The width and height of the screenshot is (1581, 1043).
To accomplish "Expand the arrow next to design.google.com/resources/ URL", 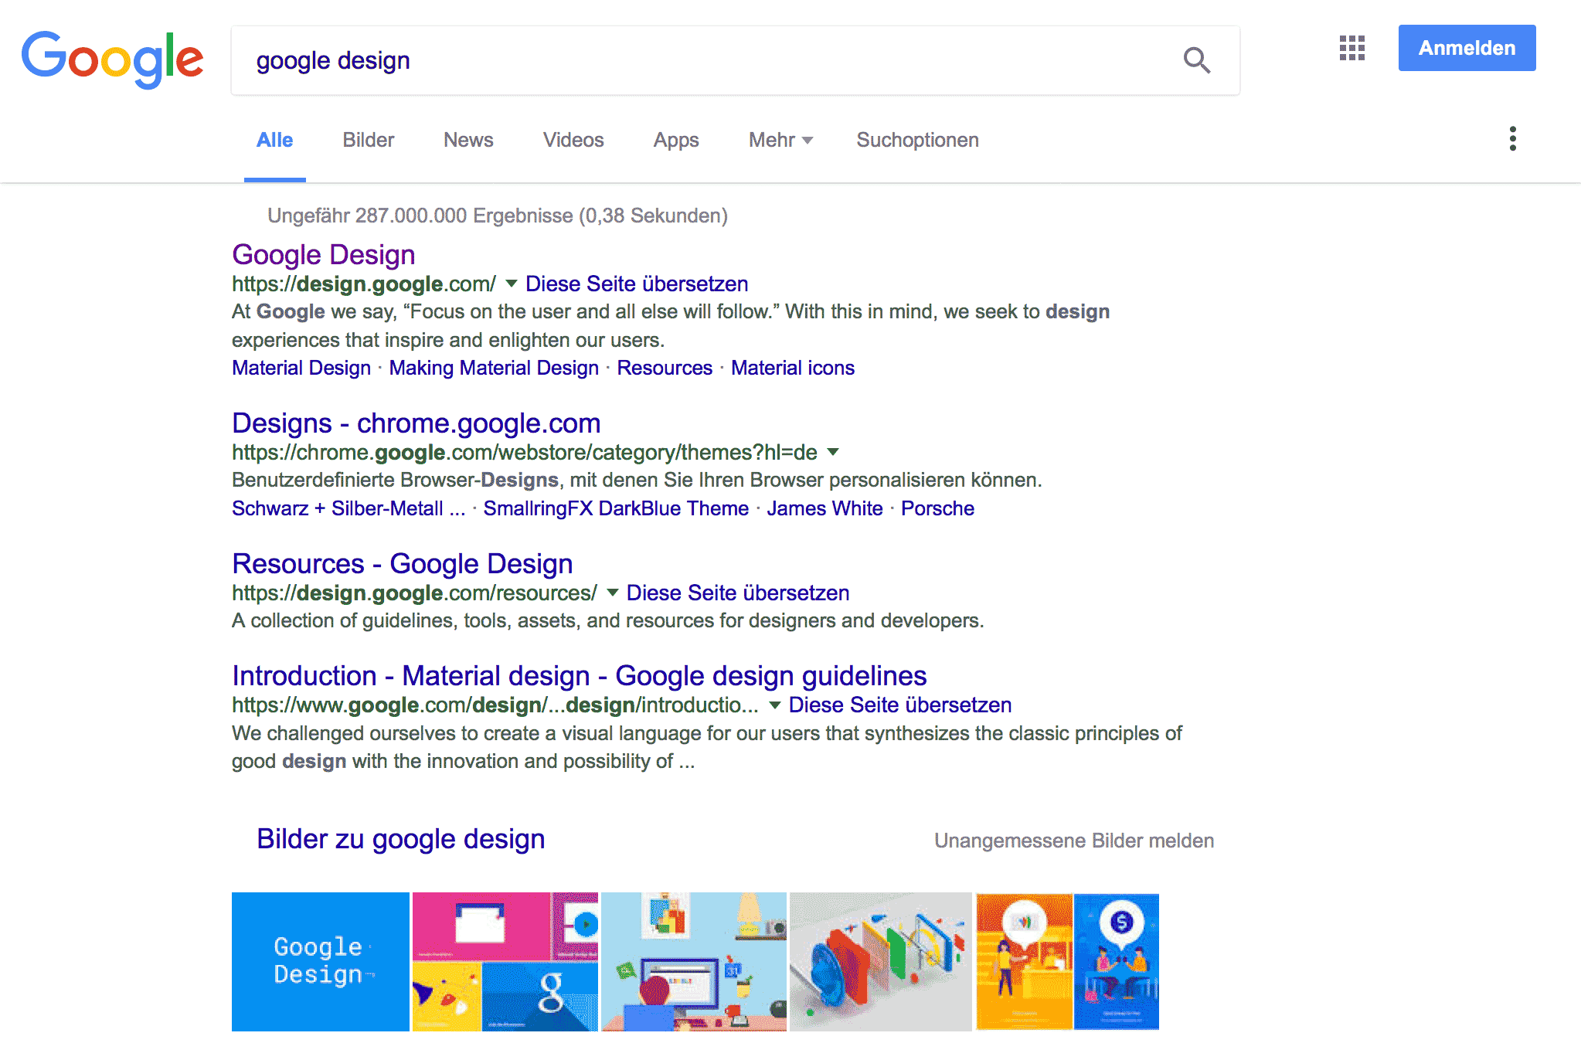I will (x=612, y=593).
